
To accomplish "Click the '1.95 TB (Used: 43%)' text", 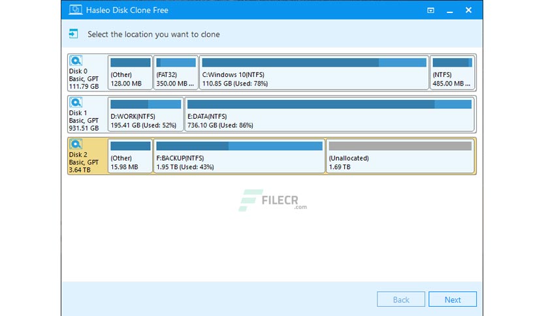I will [185, 167].
